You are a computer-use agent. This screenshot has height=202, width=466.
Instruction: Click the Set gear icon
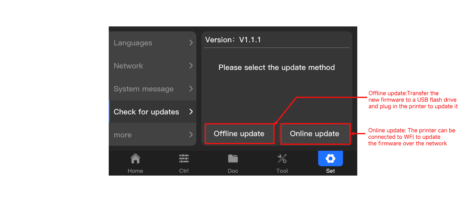point(330,159)
